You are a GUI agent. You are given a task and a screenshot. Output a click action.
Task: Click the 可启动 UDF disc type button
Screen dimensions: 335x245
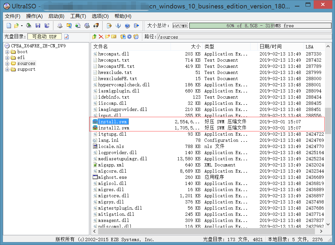(44, 37)
